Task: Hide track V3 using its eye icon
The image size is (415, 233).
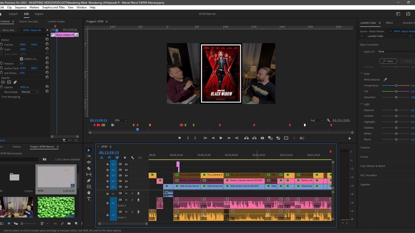Action: [126, 176]
